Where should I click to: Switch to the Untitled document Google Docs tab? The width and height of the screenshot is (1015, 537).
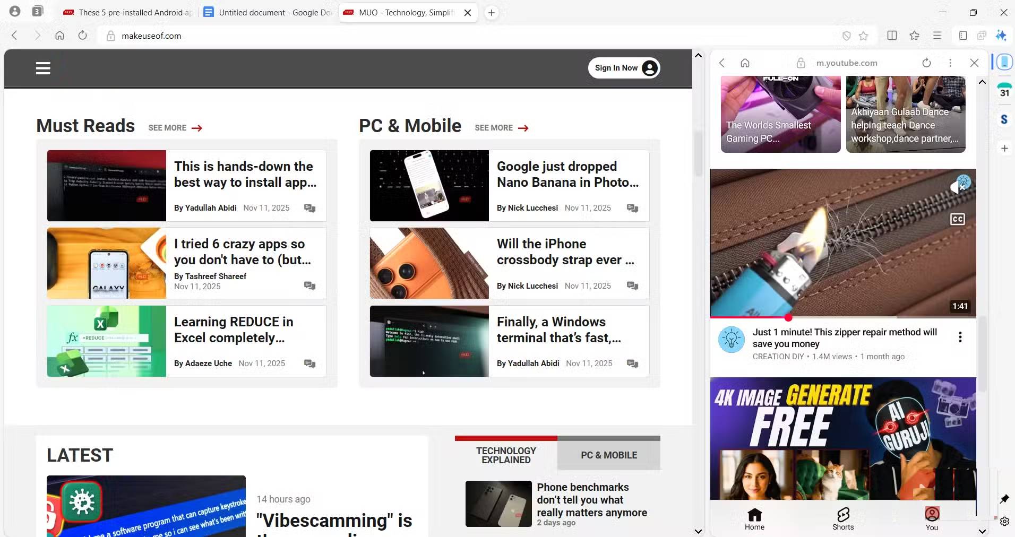(x=269, y=12)
